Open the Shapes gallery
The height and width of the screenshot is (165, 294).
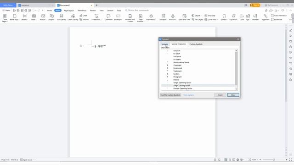pyautogui.click(x=51, y=17)
